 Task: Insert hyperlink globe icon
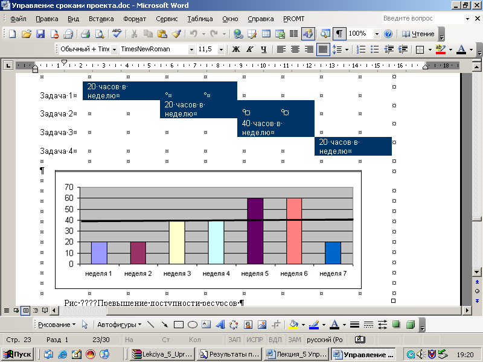tap(238, 34)
